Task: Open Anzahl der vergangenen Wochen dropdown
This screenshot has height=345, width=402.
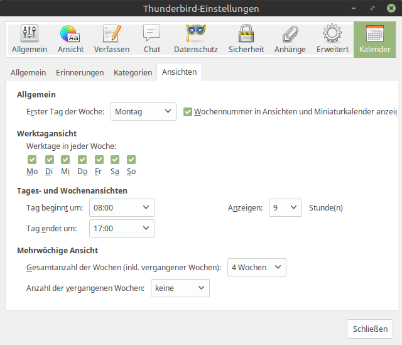Action: click(180, 288)
